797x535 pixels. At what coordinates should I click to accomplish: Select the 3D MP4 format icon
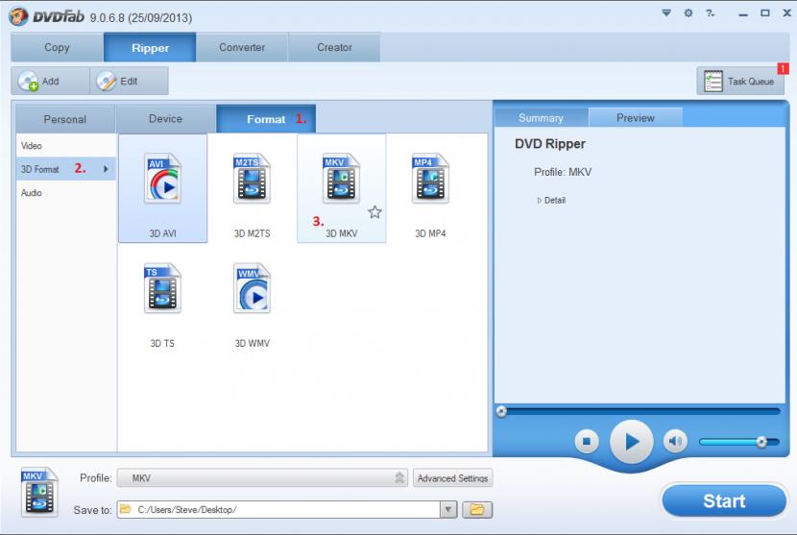click(x=430, y=178)
